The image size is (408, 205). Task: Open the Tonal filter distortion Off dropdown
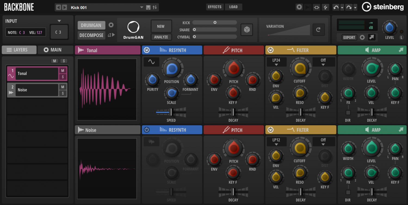(323, 62)
